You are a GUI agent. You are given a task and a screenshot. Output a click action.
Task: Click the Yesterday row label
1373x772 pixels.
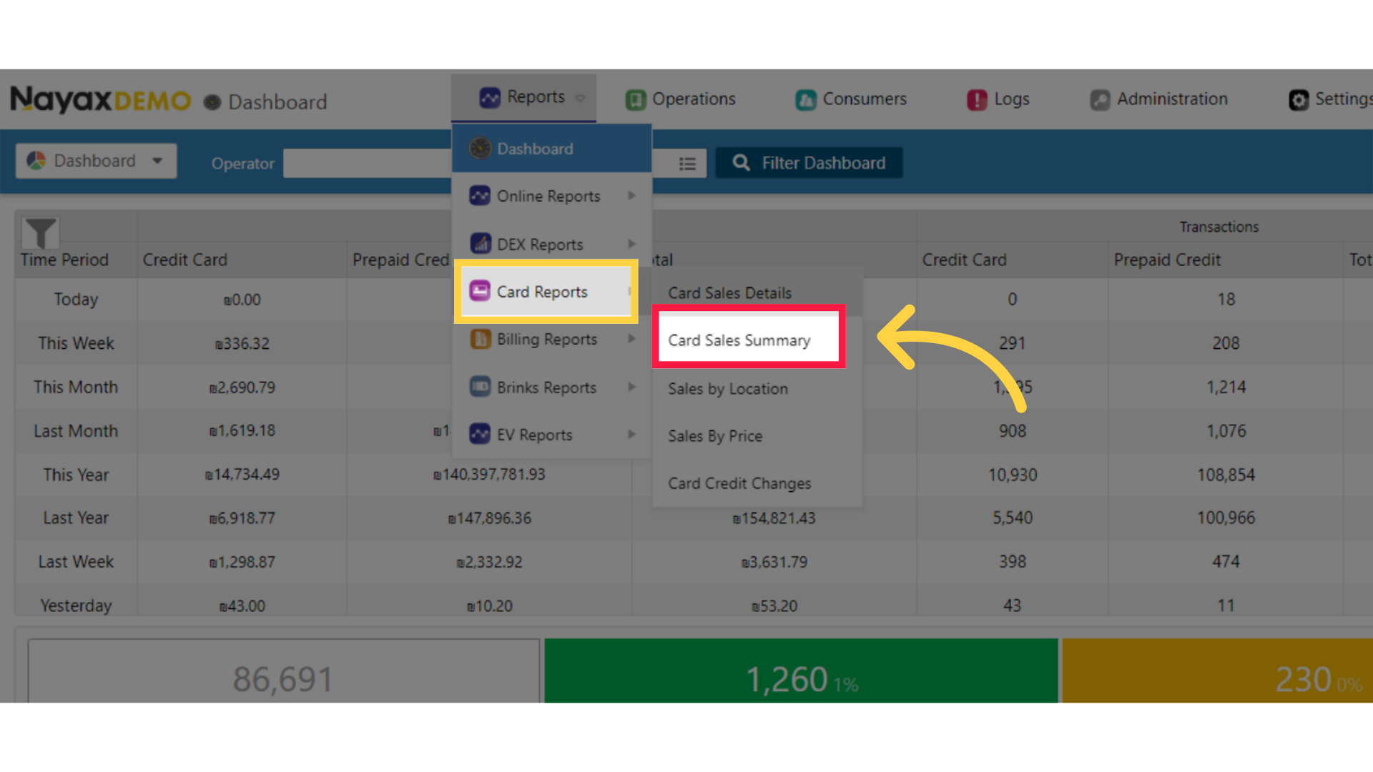coord(76,605)
